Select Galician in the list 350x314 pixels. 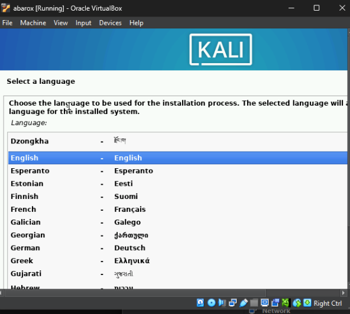click(178, 223)
